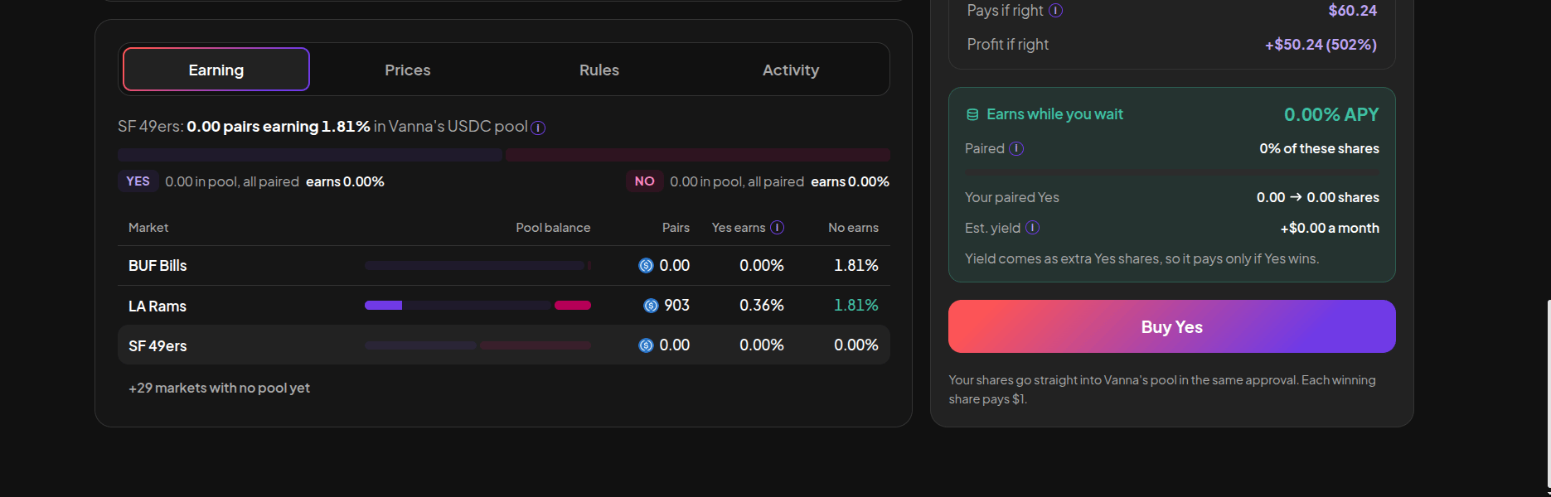
Task: Click the SF 49ers pool balance bar
Action: pos(477,345)
